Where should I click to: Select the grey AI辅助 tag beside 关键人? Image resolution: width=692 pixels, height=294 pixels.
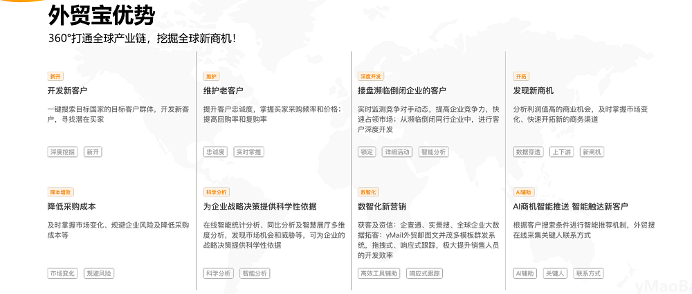(525, 273)
